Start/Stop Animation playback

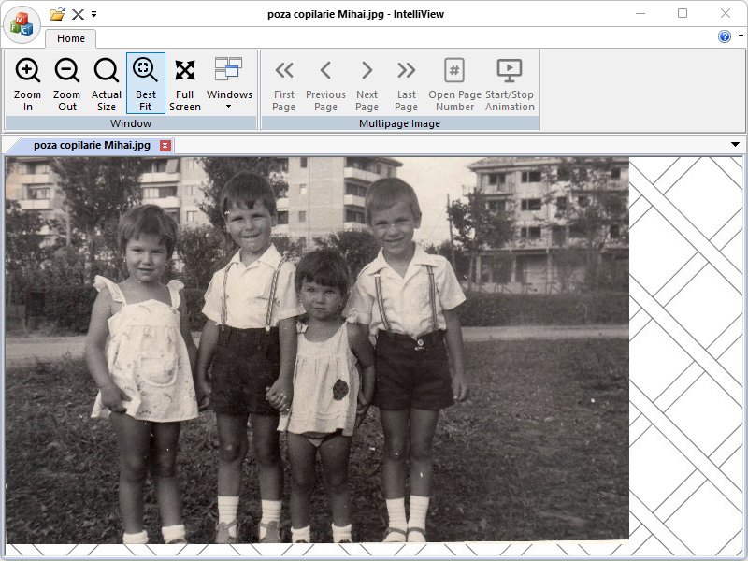pos(510,82)
